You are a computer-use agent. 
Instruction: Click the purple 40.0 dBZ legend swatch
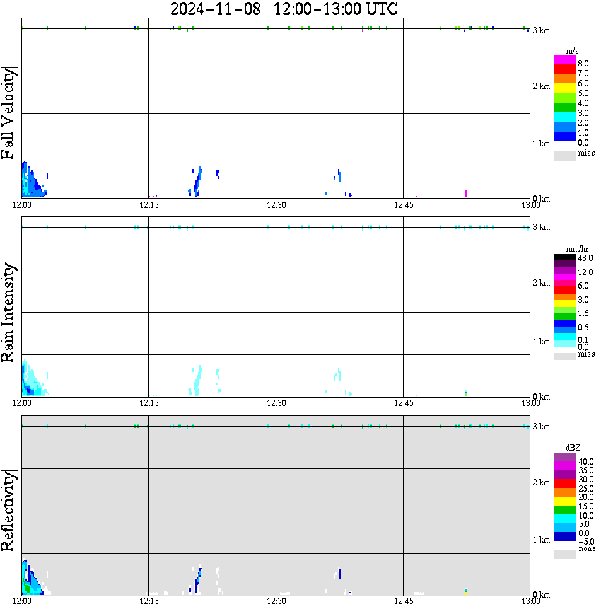(565, 458)
